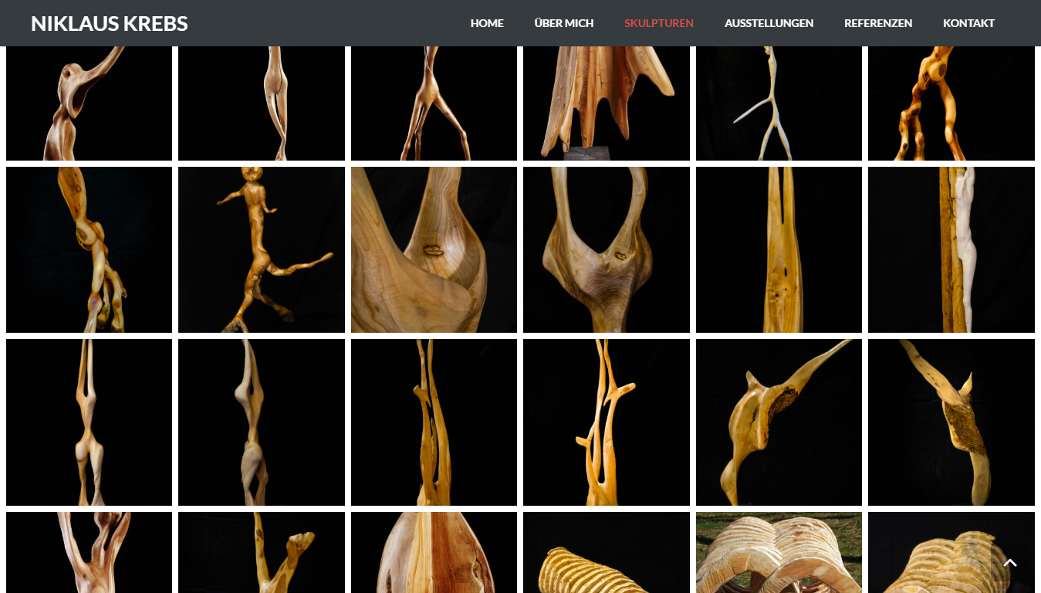The width and height of the screenshot is (1041, 593).
Task: Click the Niklaus Krebs site title
Action: point(109,23)
